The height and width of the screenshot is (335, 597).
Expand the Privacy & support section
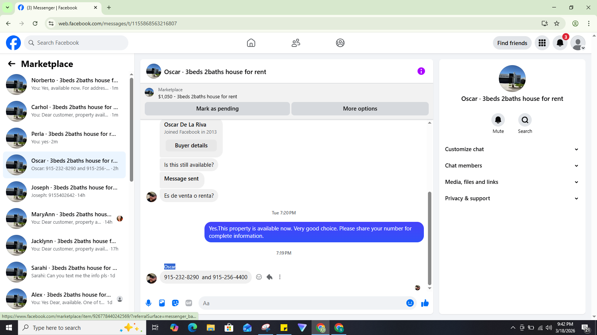pyautogui.click(x=512, y=198)
